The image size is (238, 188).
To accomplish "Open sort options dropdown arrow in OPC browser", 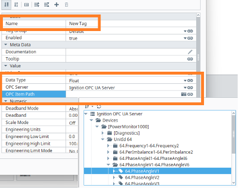I will click(x=92, y=107).
